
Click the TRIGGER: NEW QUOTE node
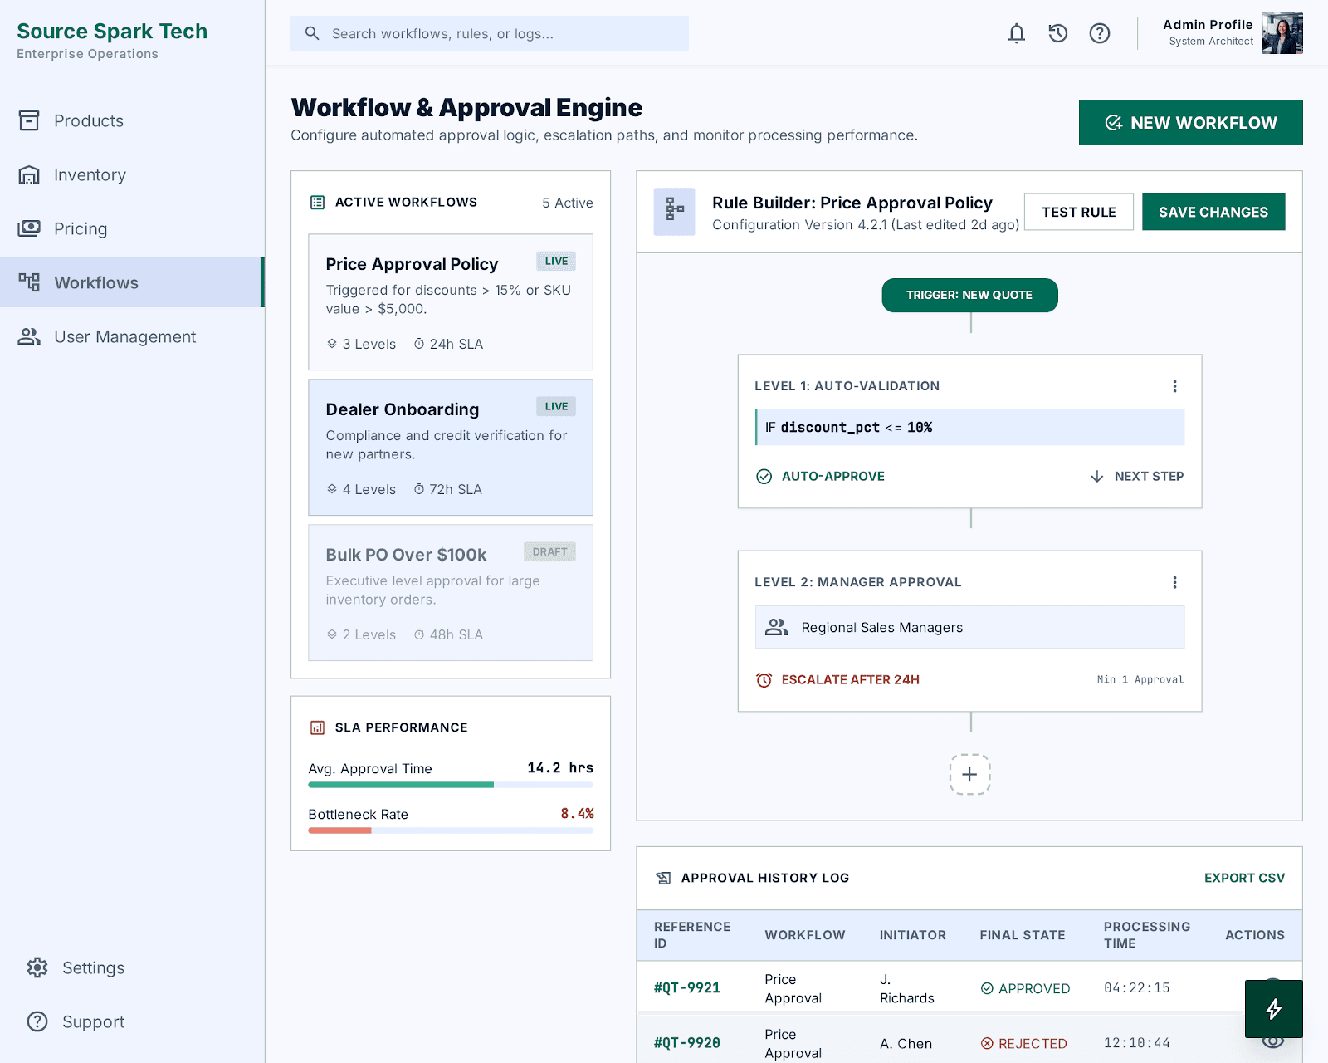(x=969, y=296)
